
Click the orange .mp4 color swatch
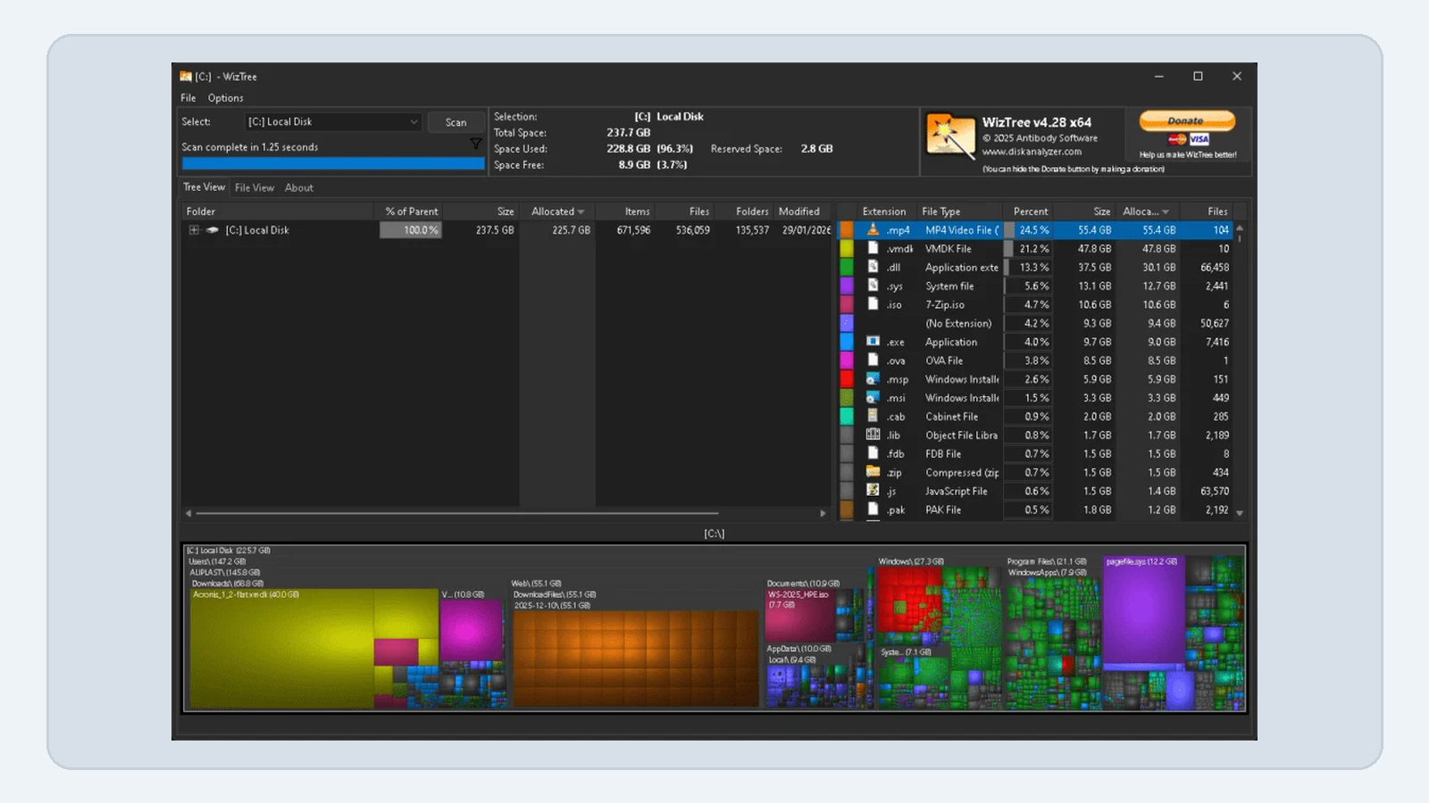click(x=847, y=230)
